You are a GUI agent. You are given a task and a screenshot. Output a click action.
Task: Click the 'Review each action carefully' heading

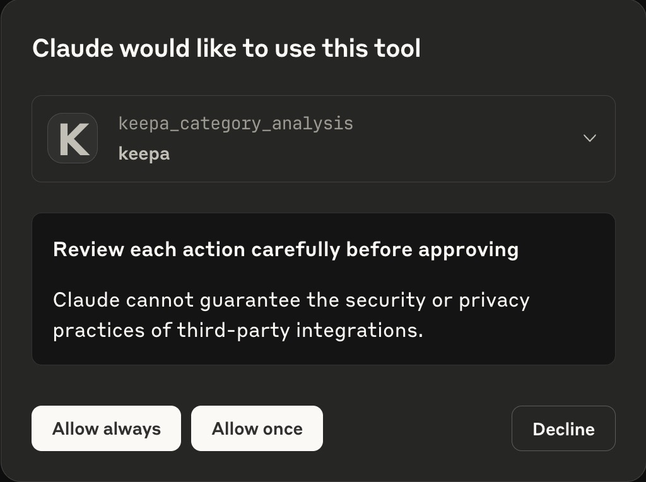coord(286,250)
